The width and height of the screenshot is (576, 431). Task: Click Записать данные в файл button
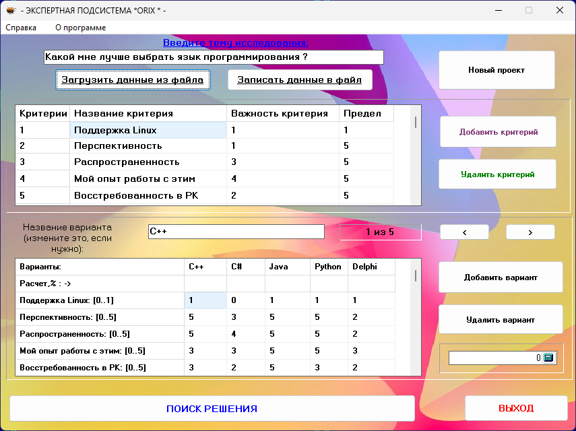pyautogui.click(x=300, y=79)
